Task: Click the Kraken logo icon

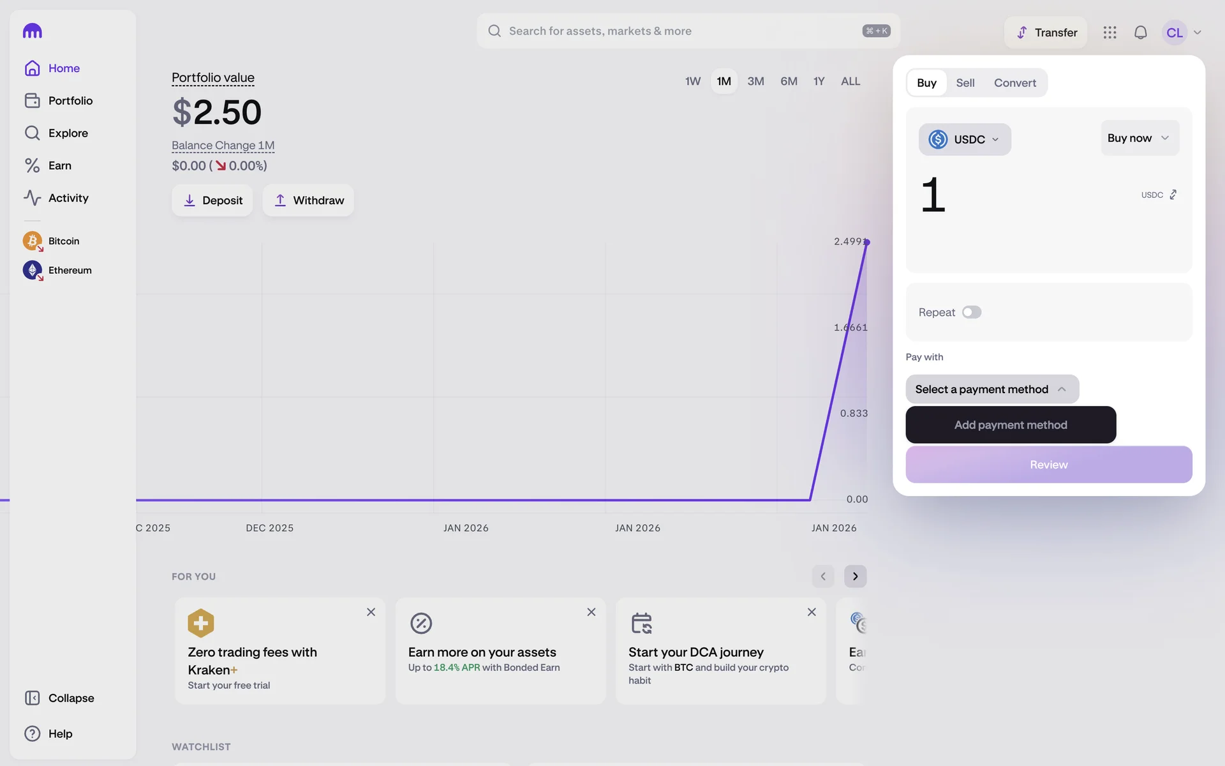Action: [x=33, y=31]
